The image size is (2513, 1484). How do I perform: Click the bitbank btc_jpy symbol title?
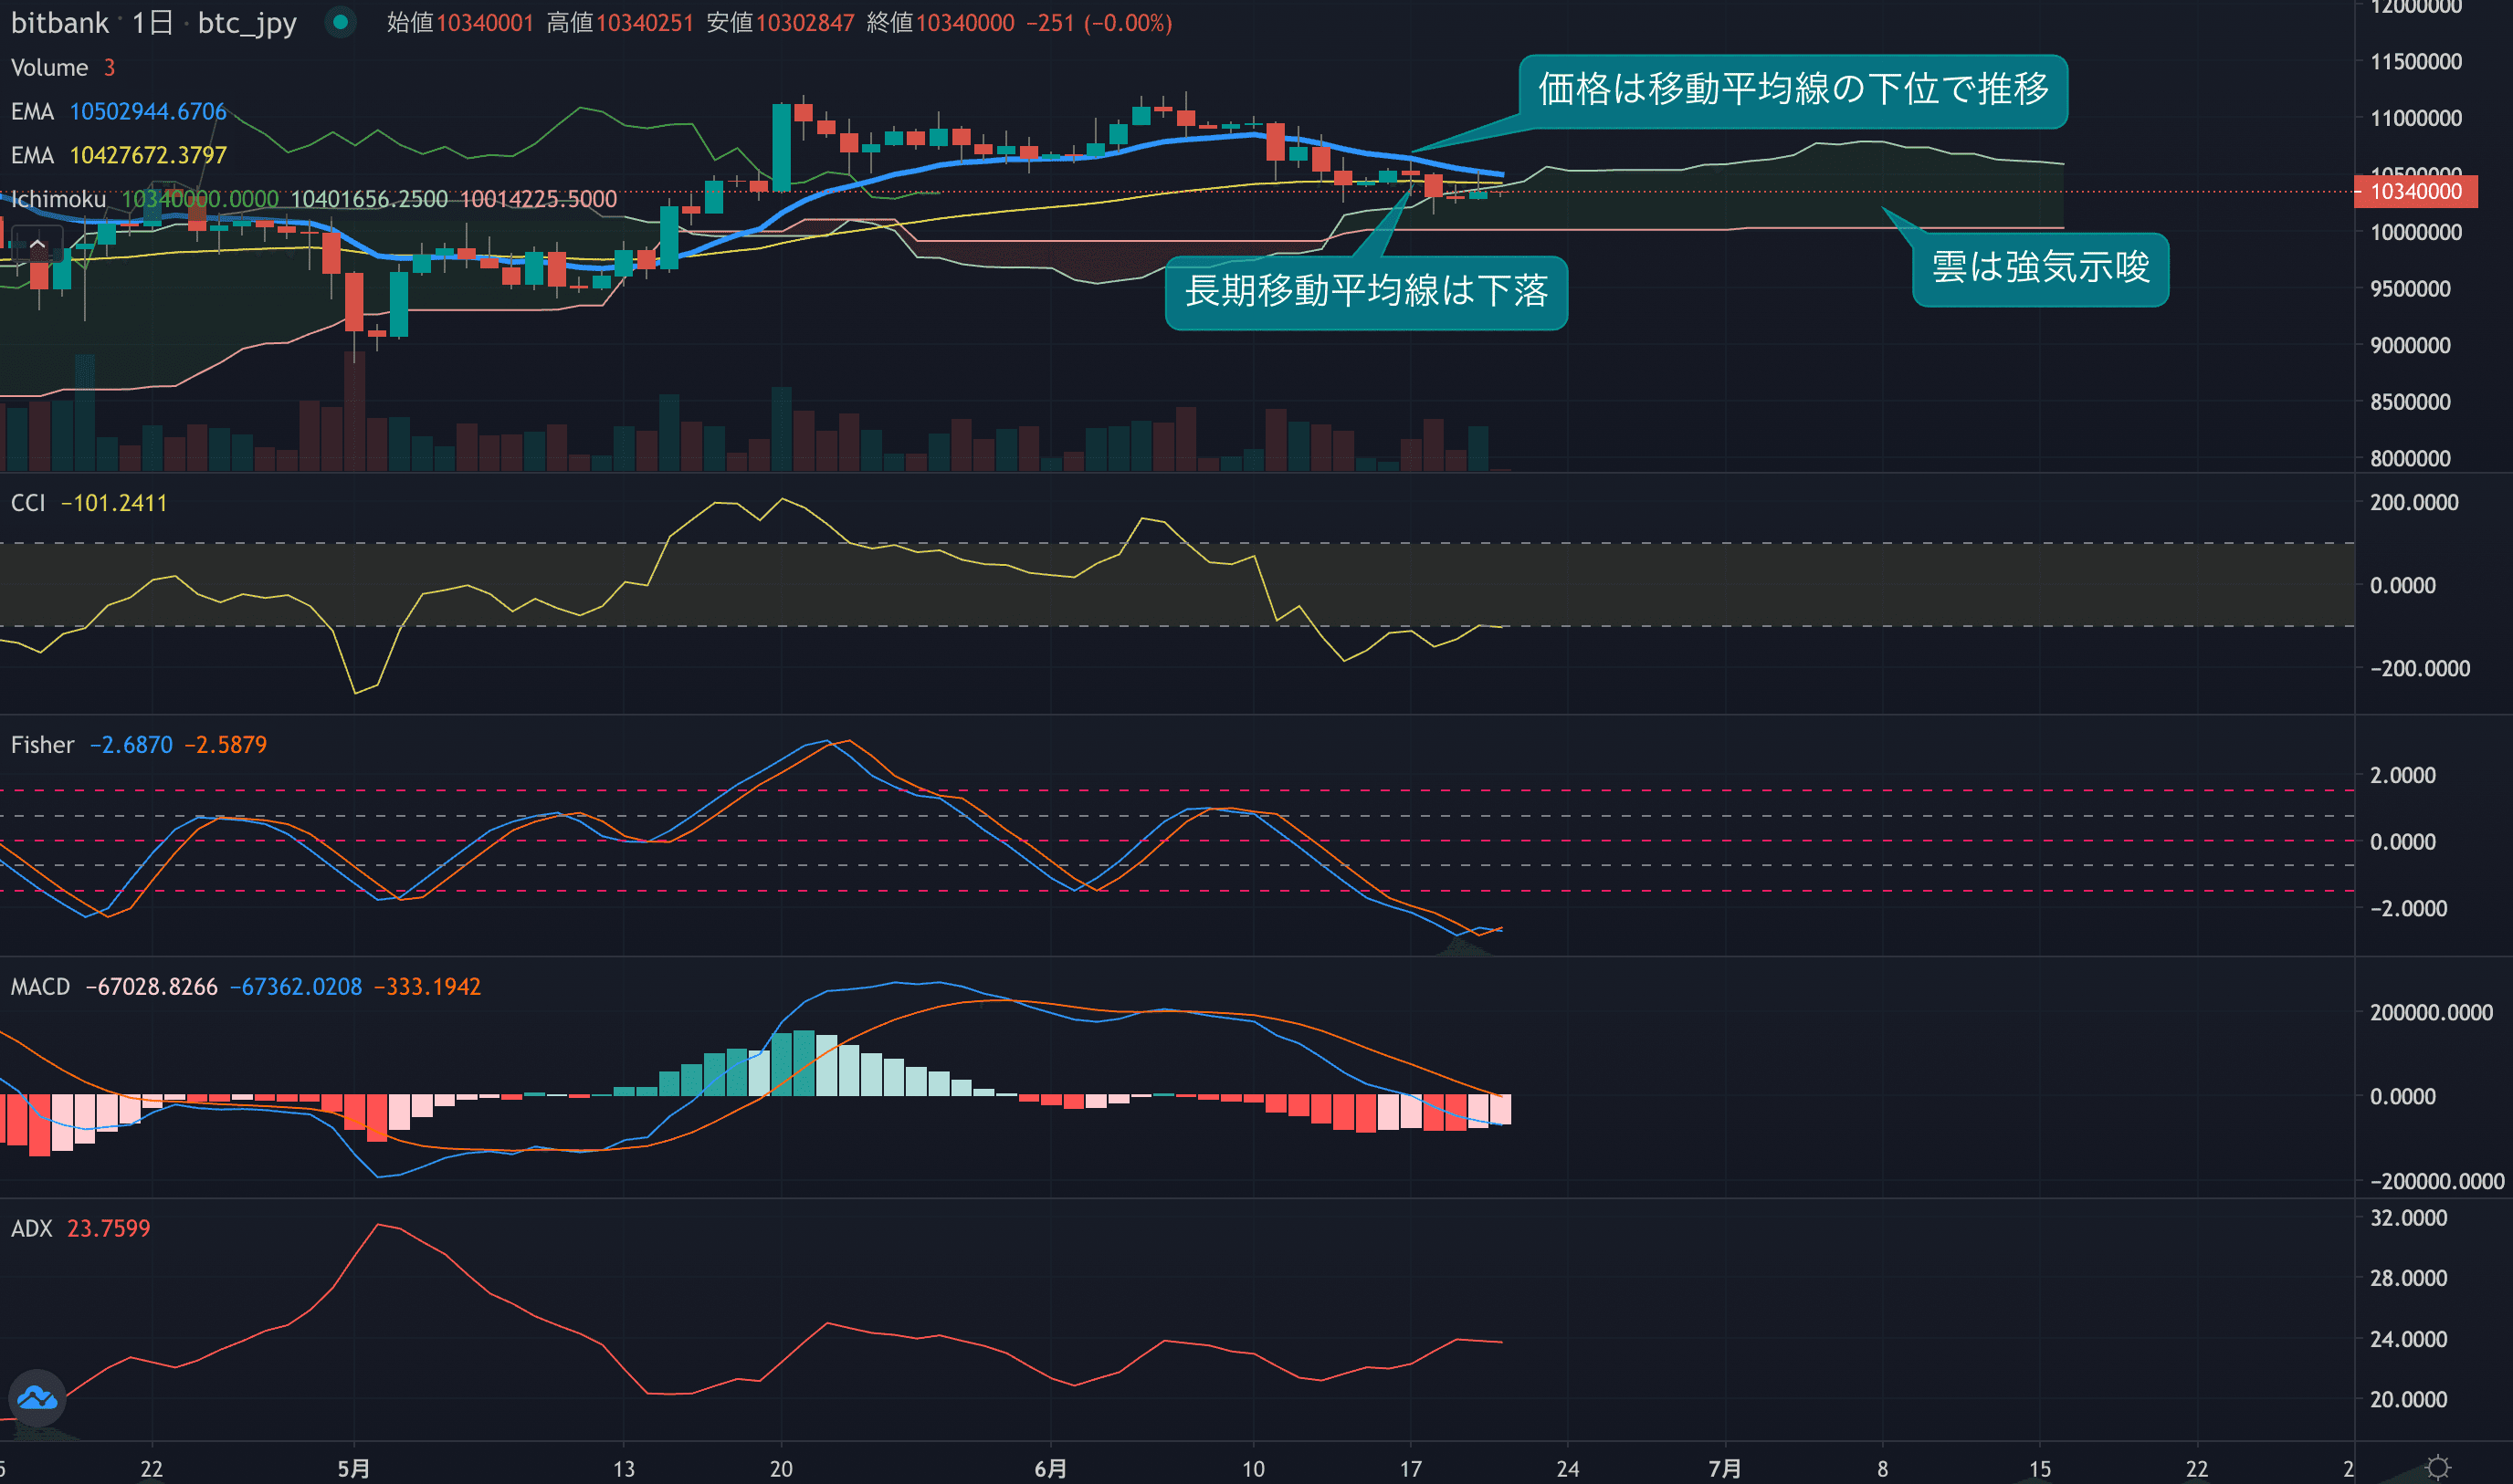tap(154, 22)
